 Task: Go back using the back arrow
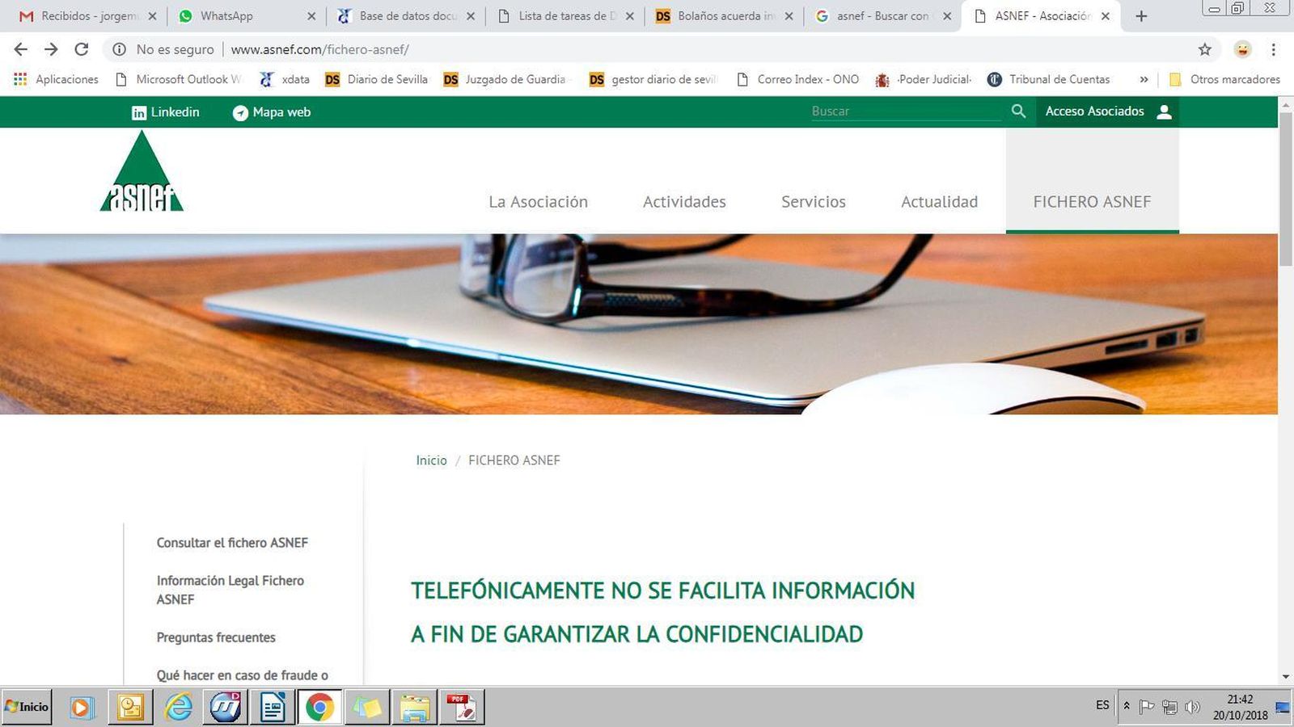click(x=20, y=49)
